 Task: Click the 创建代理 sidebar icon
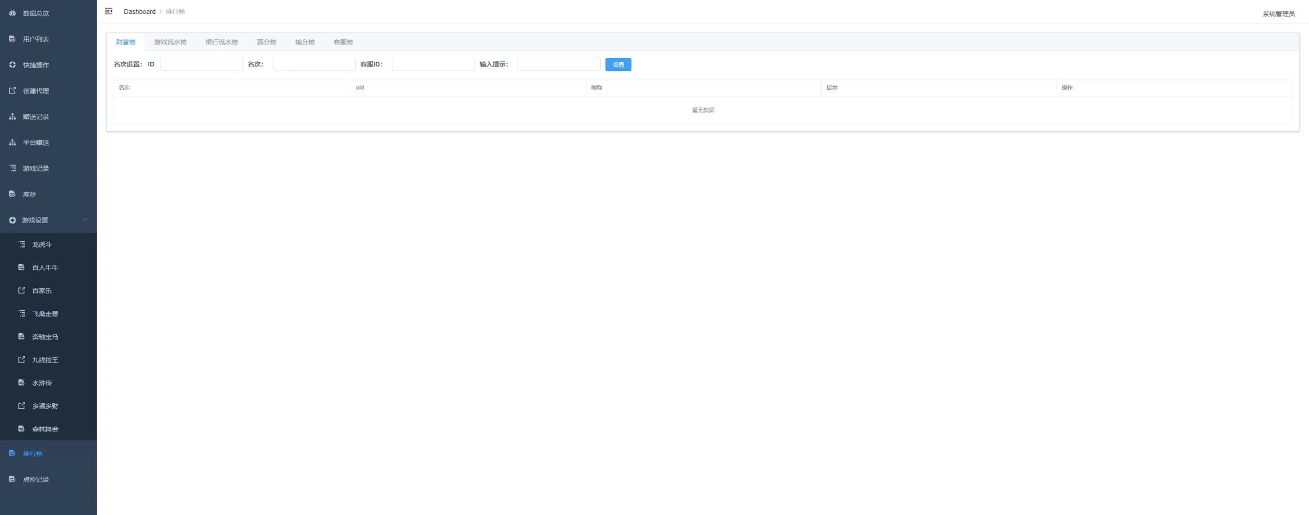[x=12, y=91]
